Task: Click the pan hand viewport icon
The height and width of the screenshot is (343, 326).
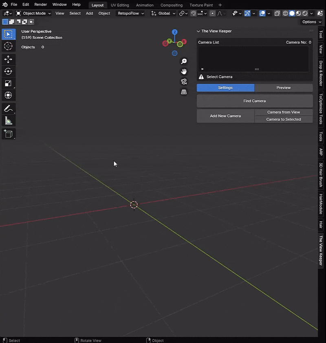Action: [x=184, y=72]
